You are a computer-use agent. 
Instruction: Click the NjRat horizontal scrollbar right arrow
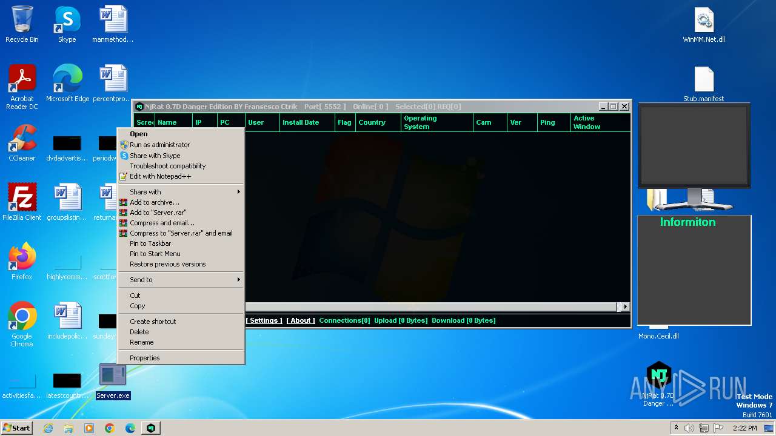[x=625, y=307]
